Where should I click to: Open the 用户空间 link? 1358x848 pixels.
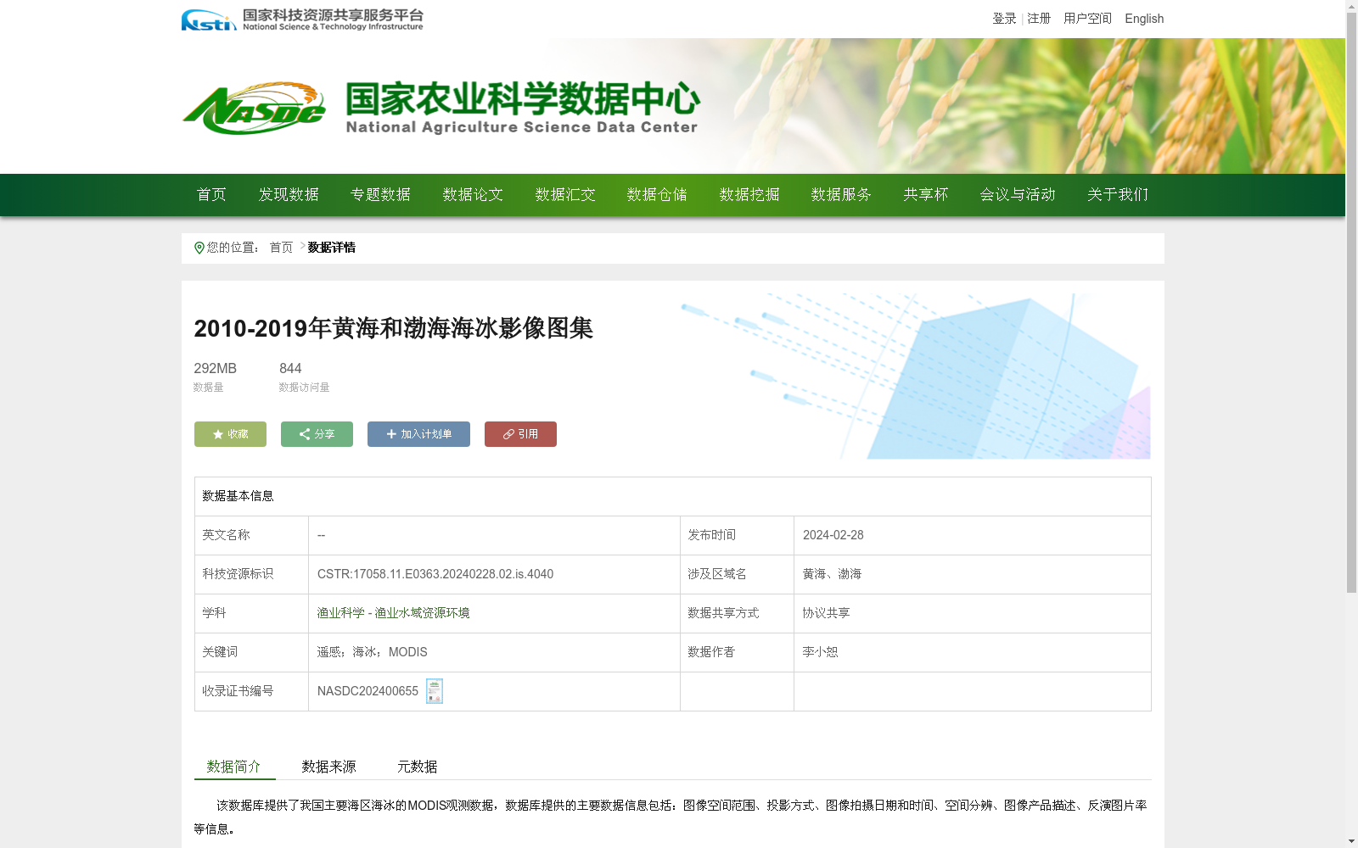click(x=1087, y=19)
